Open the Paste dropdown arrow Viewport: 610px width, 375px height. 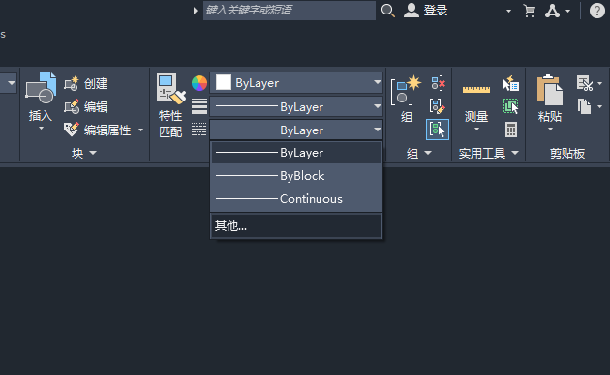click(550, 130)
